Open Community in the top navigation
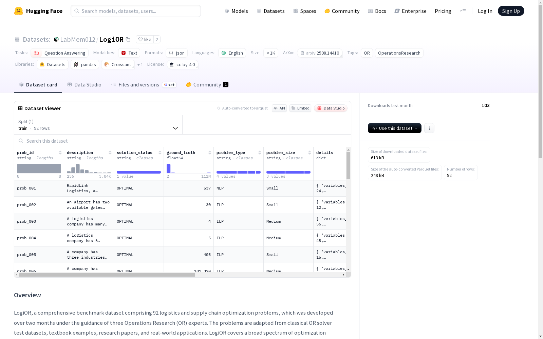The image size is (543, 339). click(342, 11)
